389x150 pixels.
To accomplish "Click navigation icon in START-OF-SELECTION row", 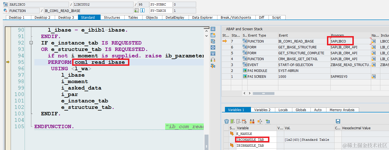I will click(x=373, y=65).
